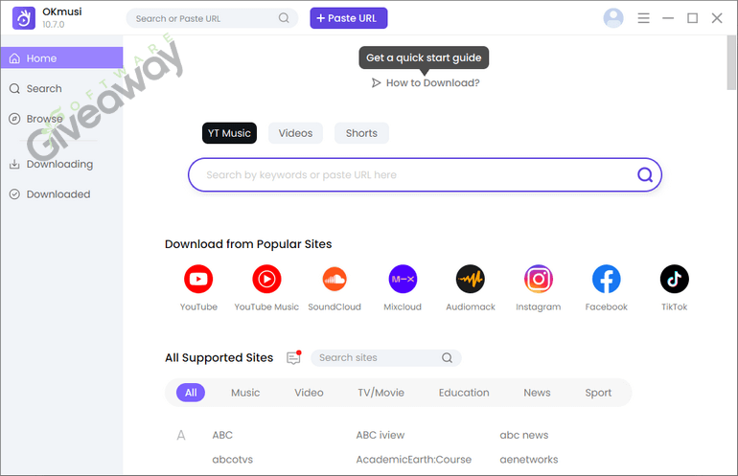Click the site request icon with red dot
This screenshot has height=476, width=738.
point(293,358)
